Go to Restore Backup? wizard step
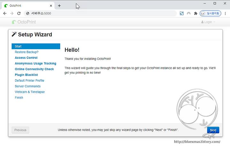The height and width of the screenshot is (148, 230). [x=27, y=52]
